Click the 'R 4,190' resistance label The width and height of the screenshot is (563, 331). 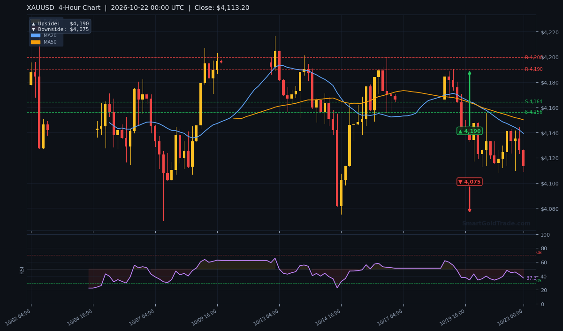click(533, 69)
